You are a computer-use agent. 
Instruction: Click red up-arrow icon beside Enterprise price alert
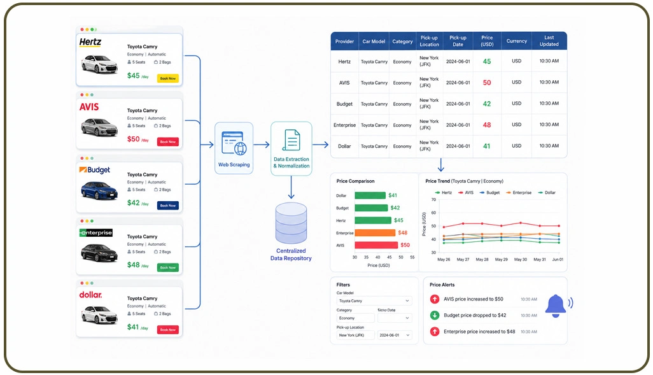pyautogui.click(x=434, y=331)
